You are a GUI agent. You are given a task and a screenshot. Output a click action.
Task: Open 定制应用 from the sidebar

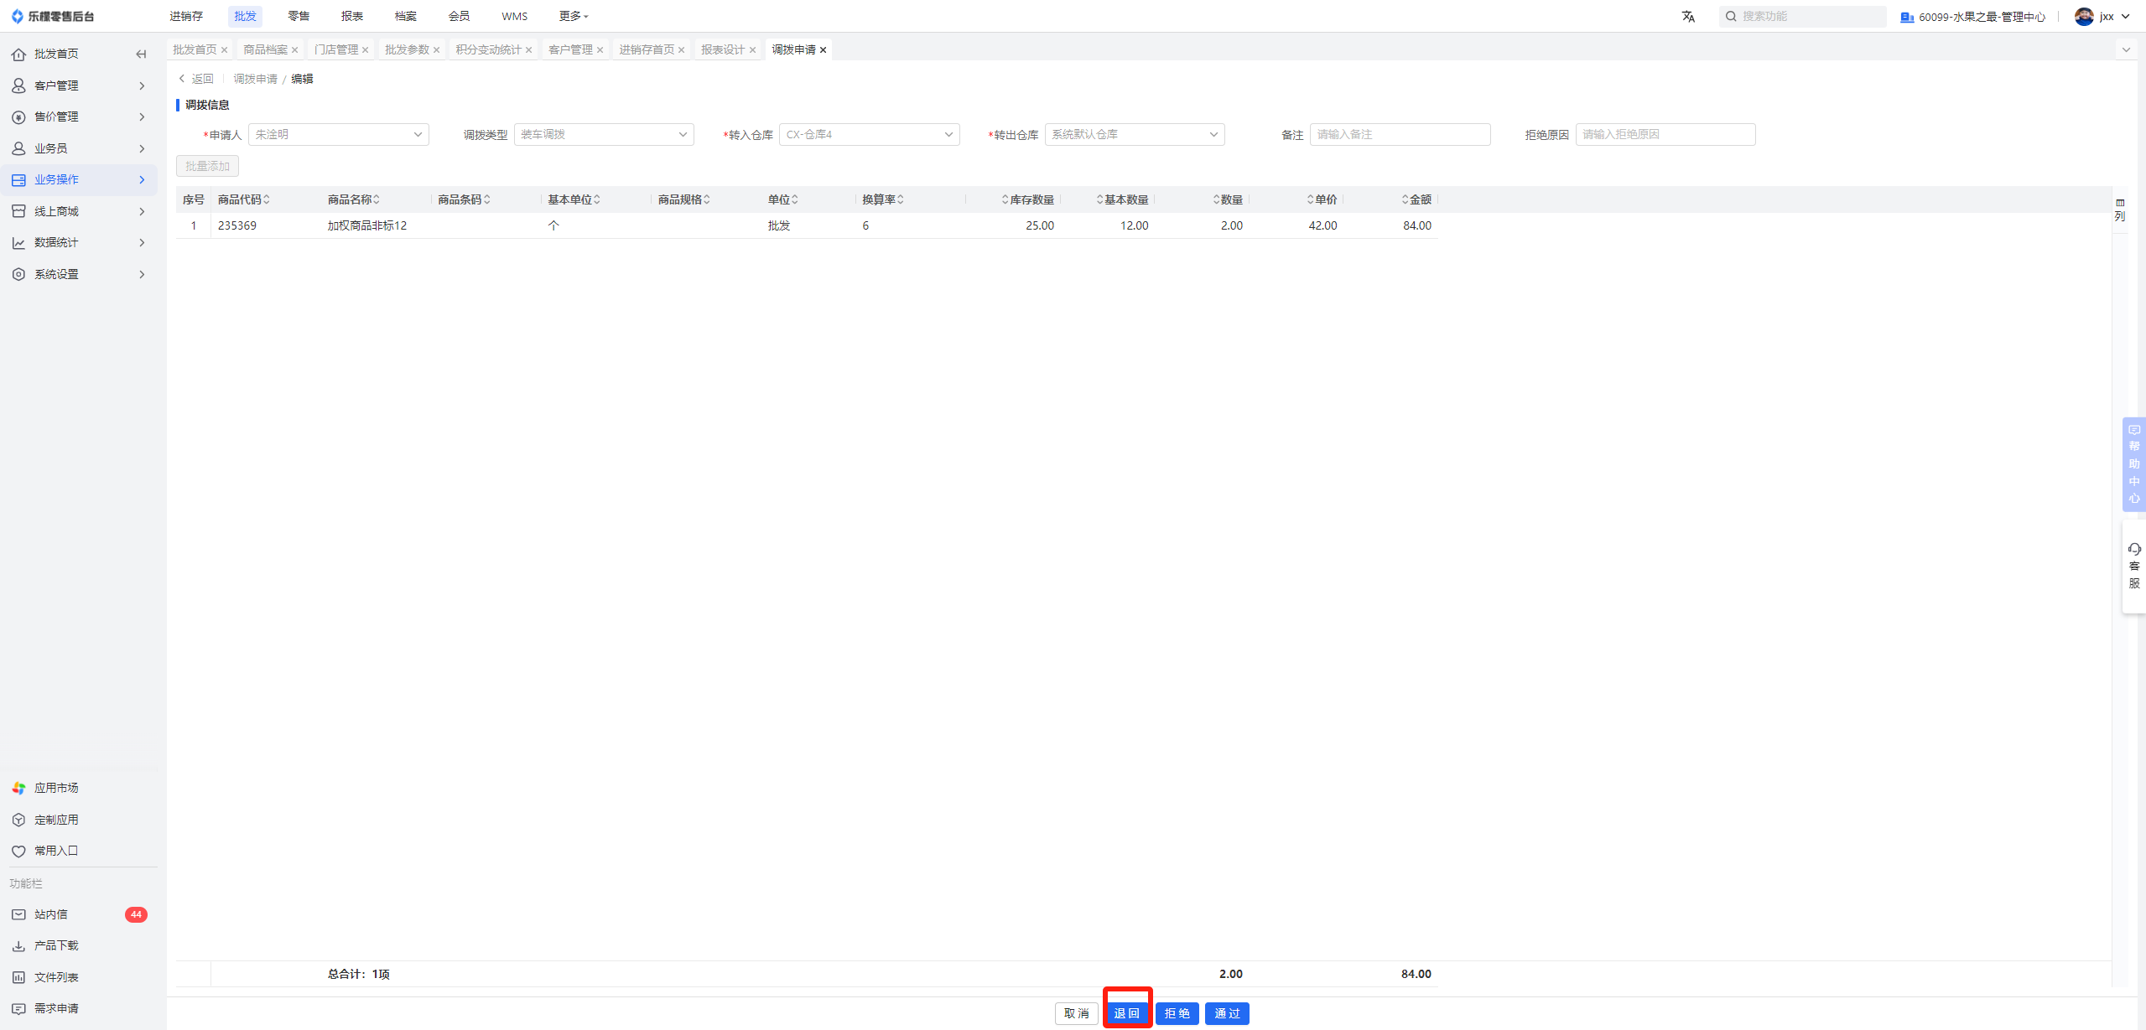pos(56,820)
